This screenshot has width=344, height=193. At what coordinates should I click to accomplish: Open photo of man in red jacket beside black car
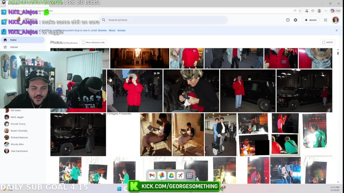[x=248, y=91]
